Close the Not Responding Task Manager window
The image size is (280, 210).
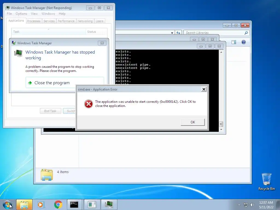point(108,8)
